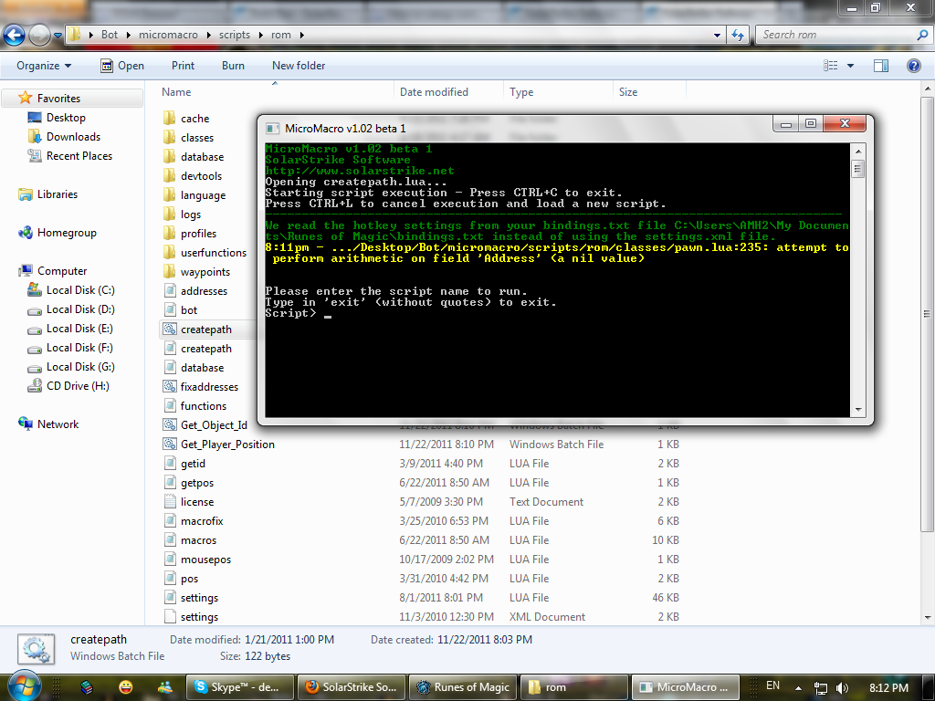Image resolution: width=935 pixels, height=701 pixels.
Task: Select the language folder icon
Action: point(169,195)
